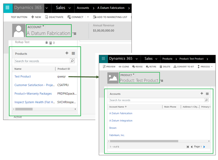The width and height of the screenshot is (218, 160).
Task: Click RETIRE product command
Action: tap(151, 67)
